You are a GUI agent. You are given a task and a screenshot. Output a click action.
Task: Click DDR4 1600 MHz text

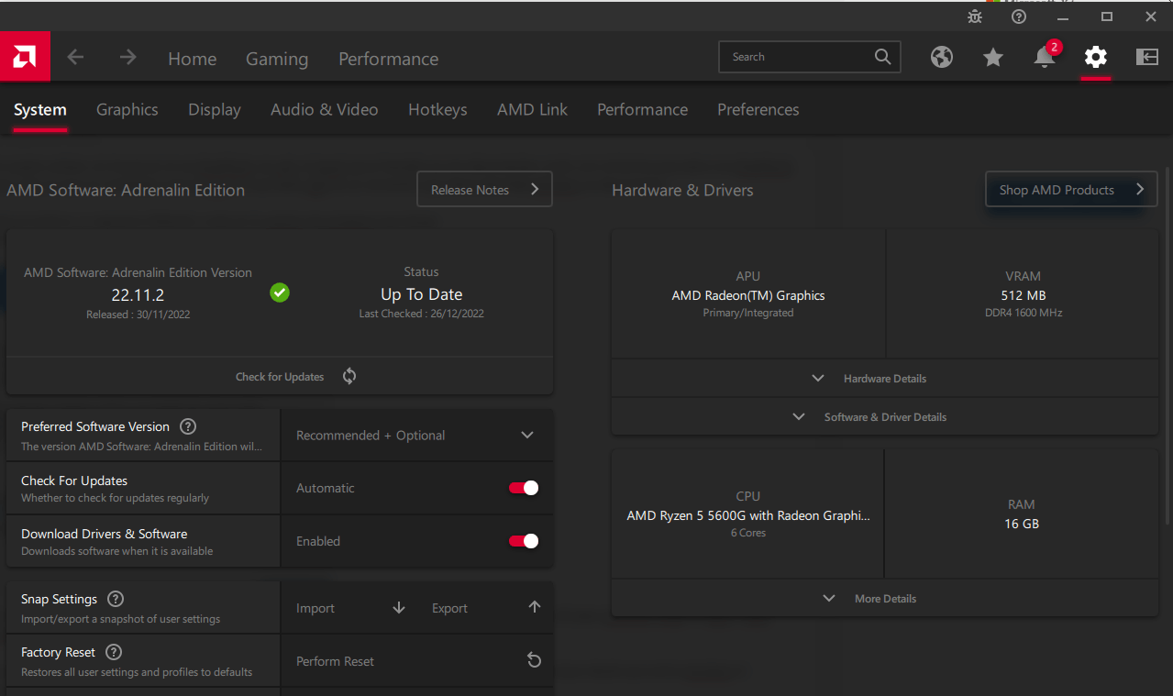(x=1024, y=313)
